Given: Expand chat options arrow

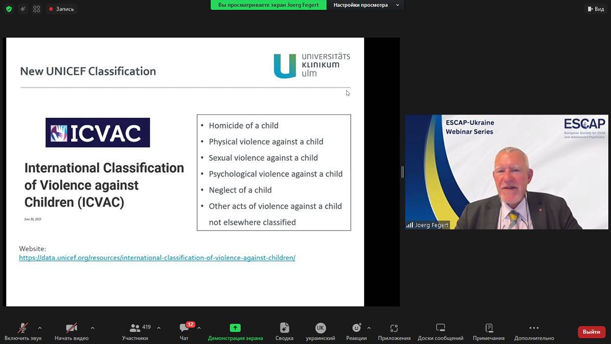Looking at the screenshot, I should pyautogui.click(x=199, y=328).
